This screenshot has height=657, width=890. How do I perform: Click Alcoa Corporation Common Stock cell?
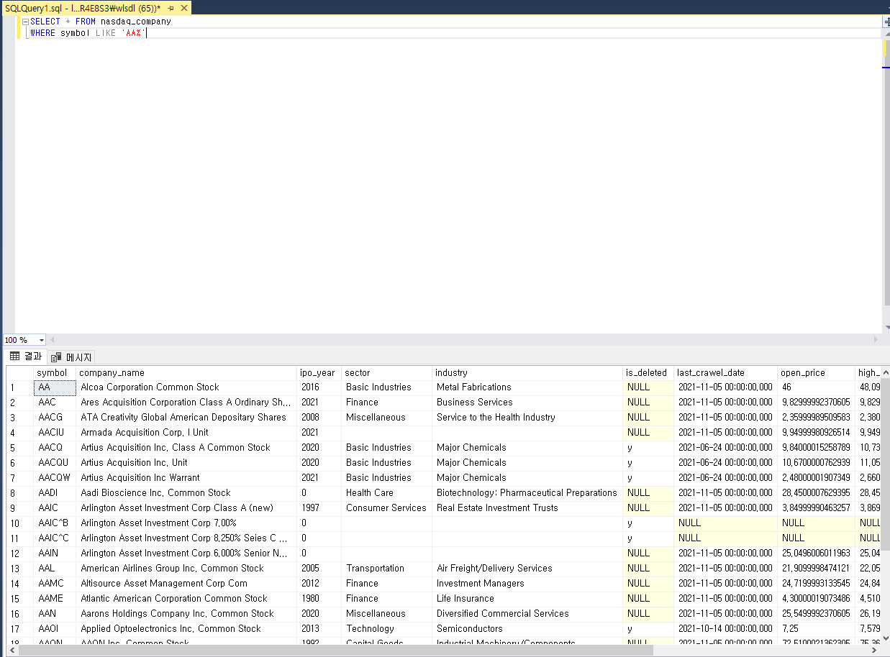186,387
